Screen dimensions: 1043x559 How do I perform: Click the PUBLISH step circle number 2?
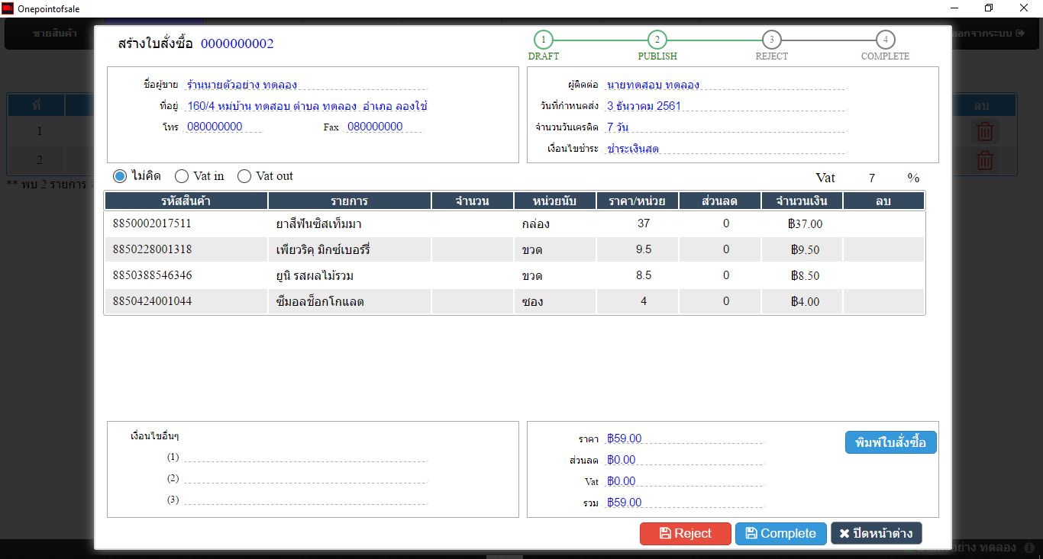click(x=657, y=40)
